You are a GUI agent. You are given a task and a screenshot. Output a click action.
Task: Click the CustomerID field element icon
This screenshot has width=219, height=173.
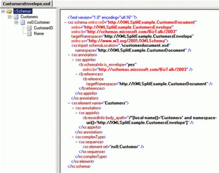coord(29,28)
